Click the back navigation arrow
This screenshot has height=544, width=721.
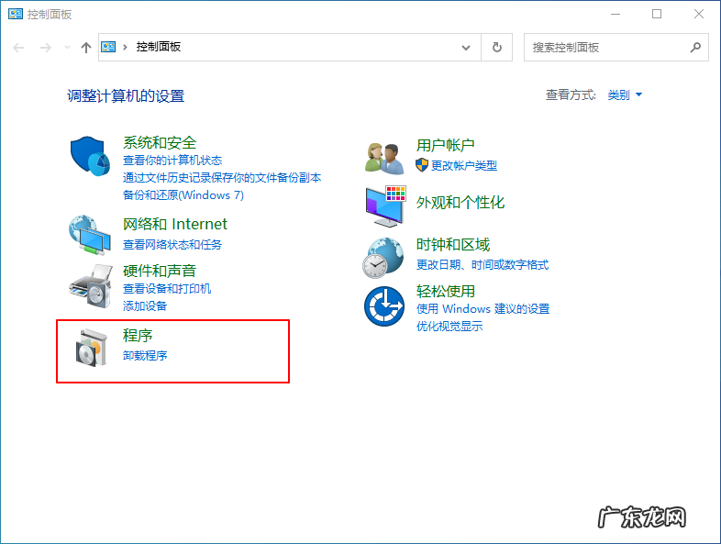click(18, 48)
